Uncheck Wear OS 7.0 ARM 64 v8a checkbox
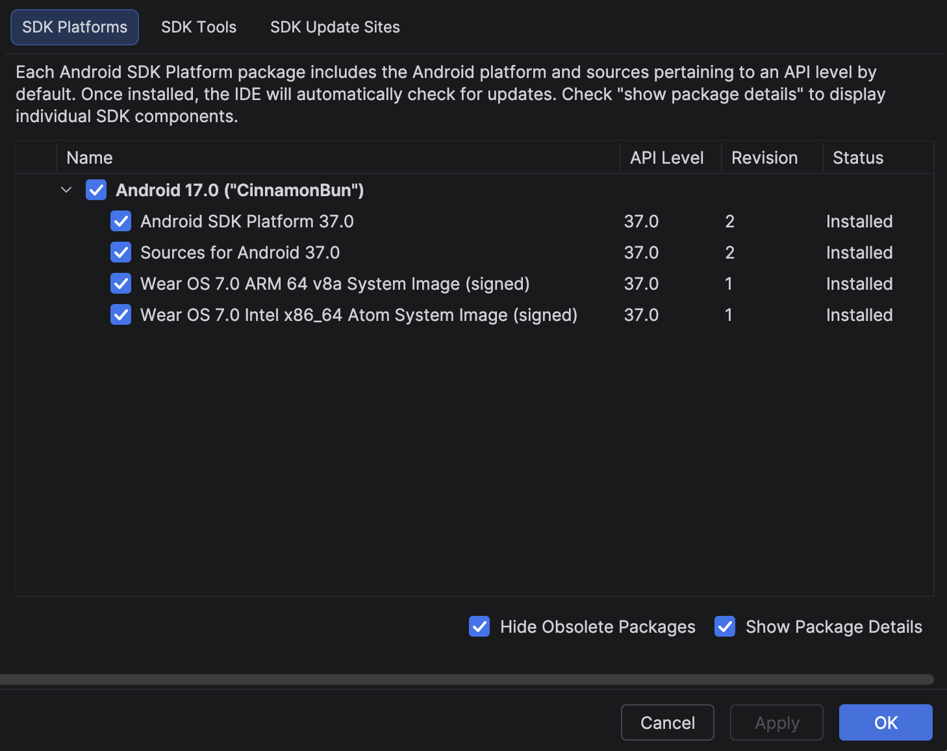 pos(121,283)
